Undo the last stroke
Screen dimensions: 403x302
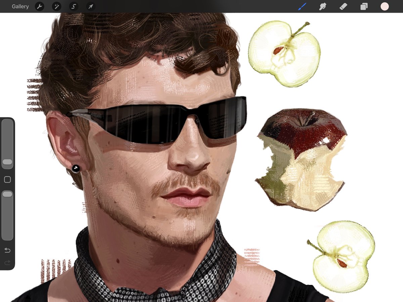point(7,250)
